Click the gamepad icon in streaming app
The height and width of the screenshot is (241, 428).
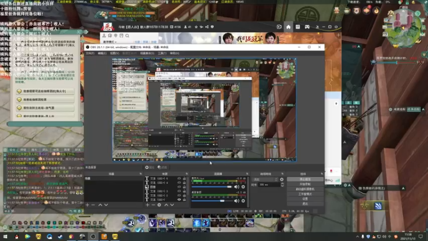[x=307, y=27]
